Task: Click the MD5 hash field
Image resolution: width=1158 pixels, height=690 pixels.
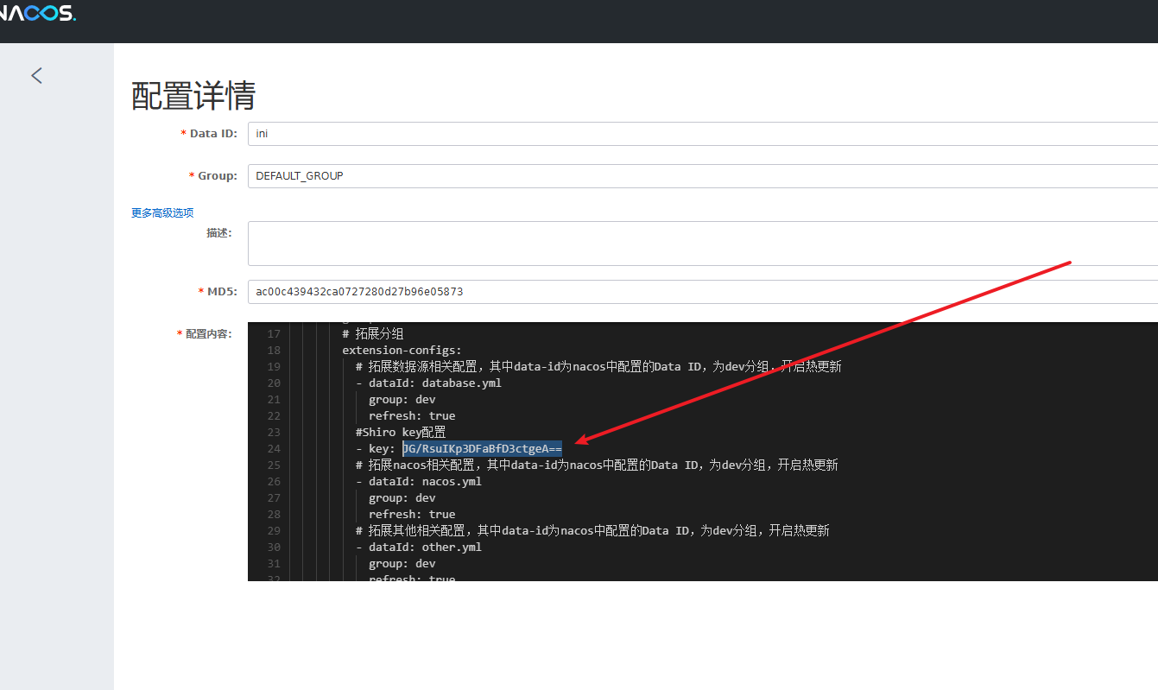Action: click(701, 292)
